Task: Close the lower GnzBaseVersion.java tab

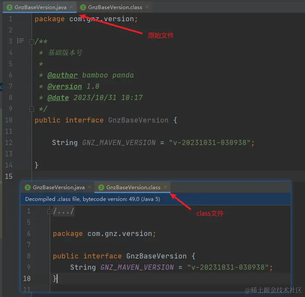Action: coord(90,187)
